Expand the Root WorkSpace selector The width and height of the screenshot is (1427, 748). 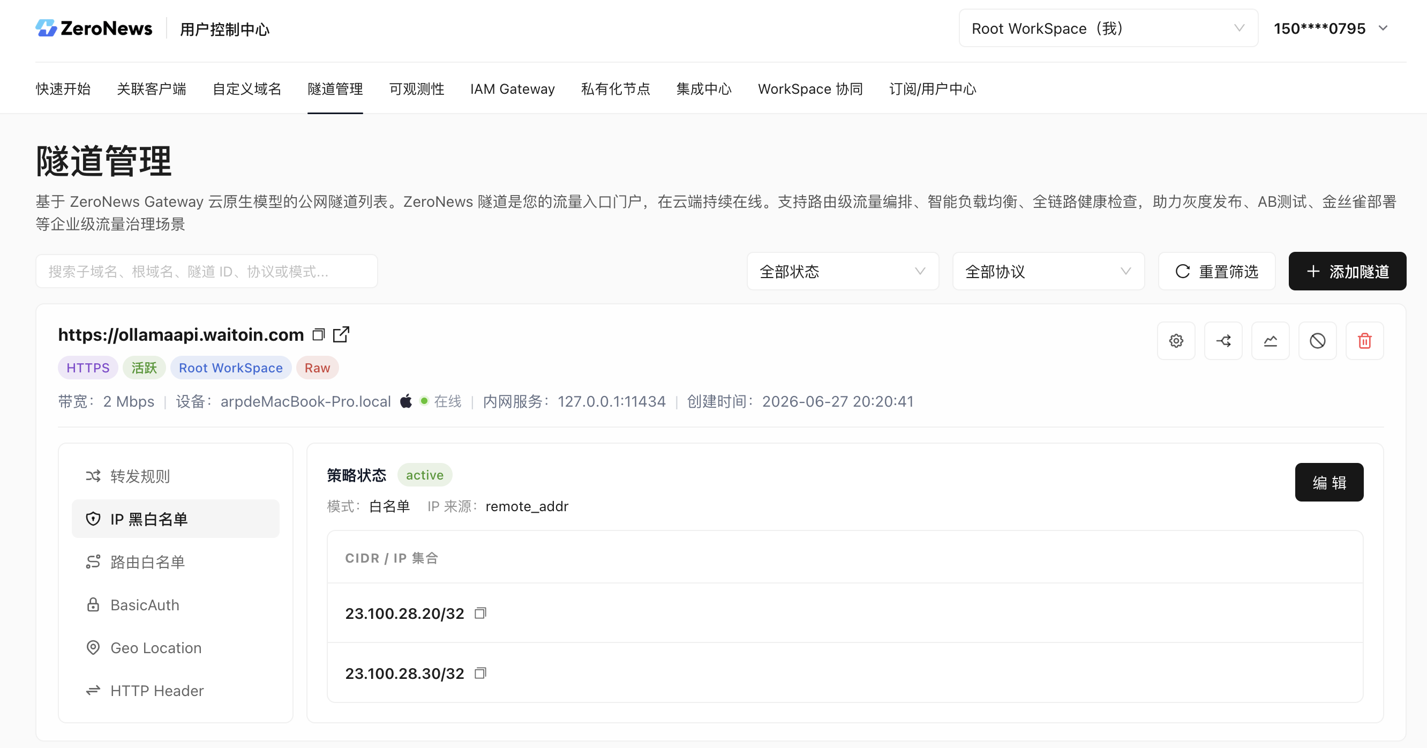click(1108, 28)
